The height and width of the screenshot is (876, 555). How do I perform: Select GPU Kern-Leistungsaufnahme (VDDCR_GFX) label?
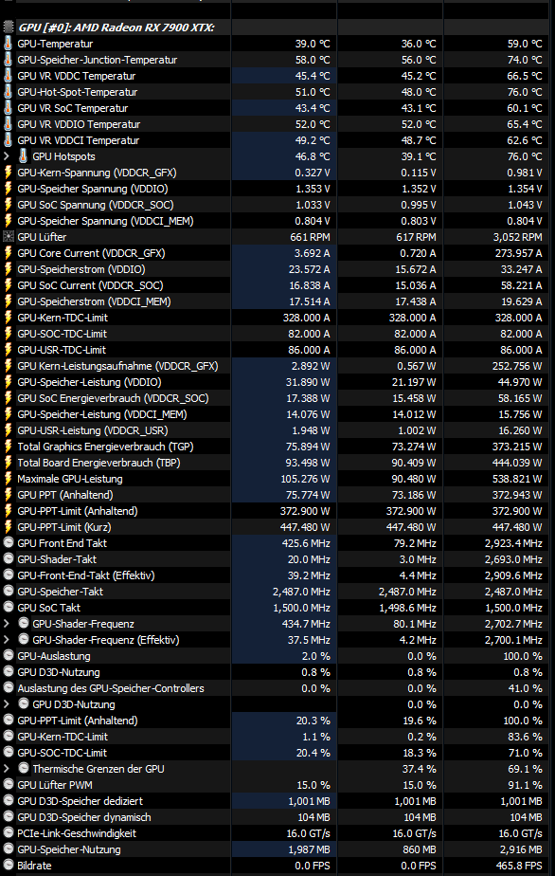[x=117, y=366]
